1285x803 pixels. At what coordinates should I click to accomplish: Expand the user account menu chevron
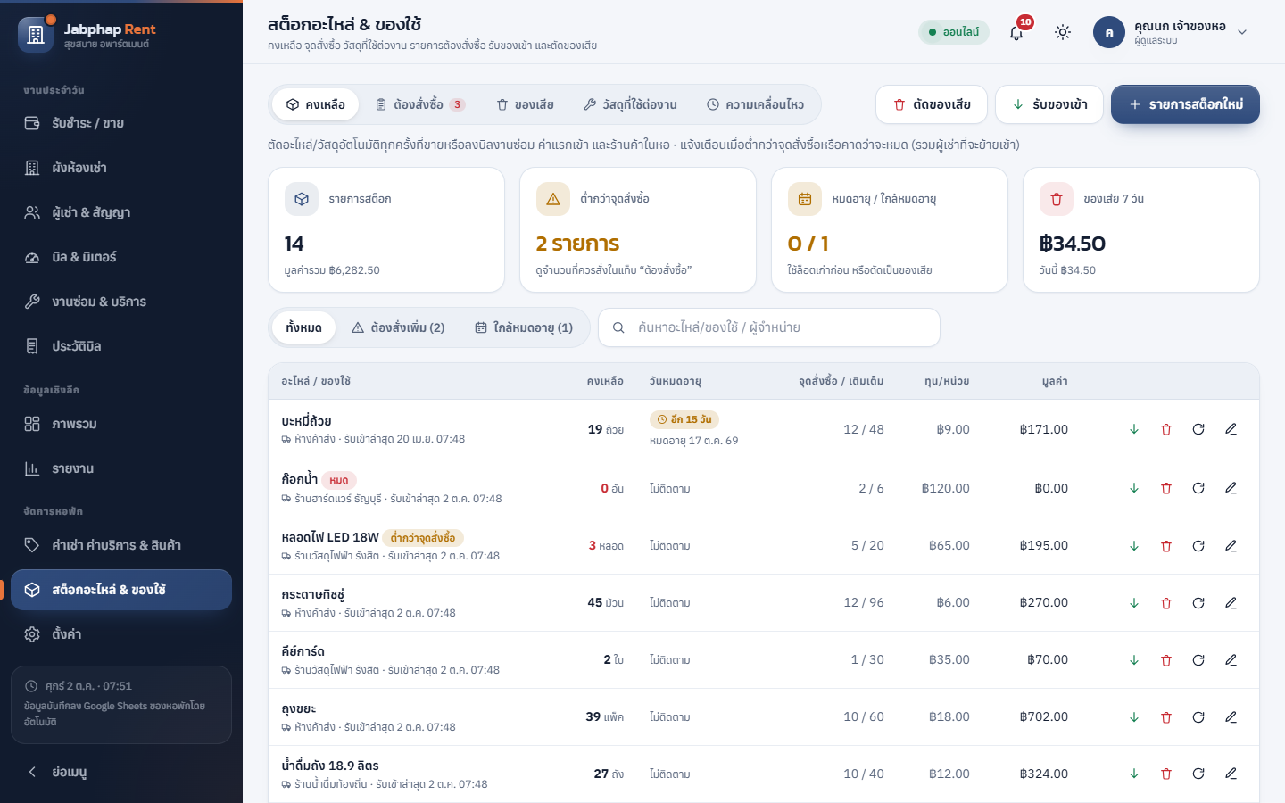coord(1242,32)
